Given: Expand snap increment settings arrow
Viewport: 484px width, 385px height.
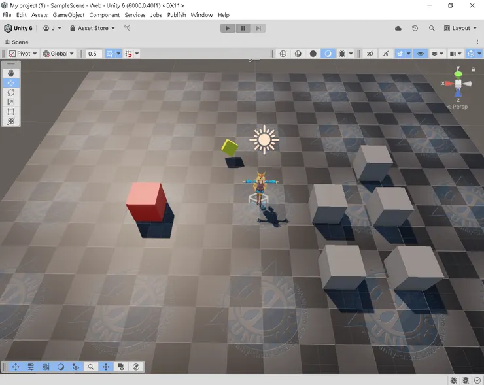Looking at the screenshot, I should click(x=137, y=54).
